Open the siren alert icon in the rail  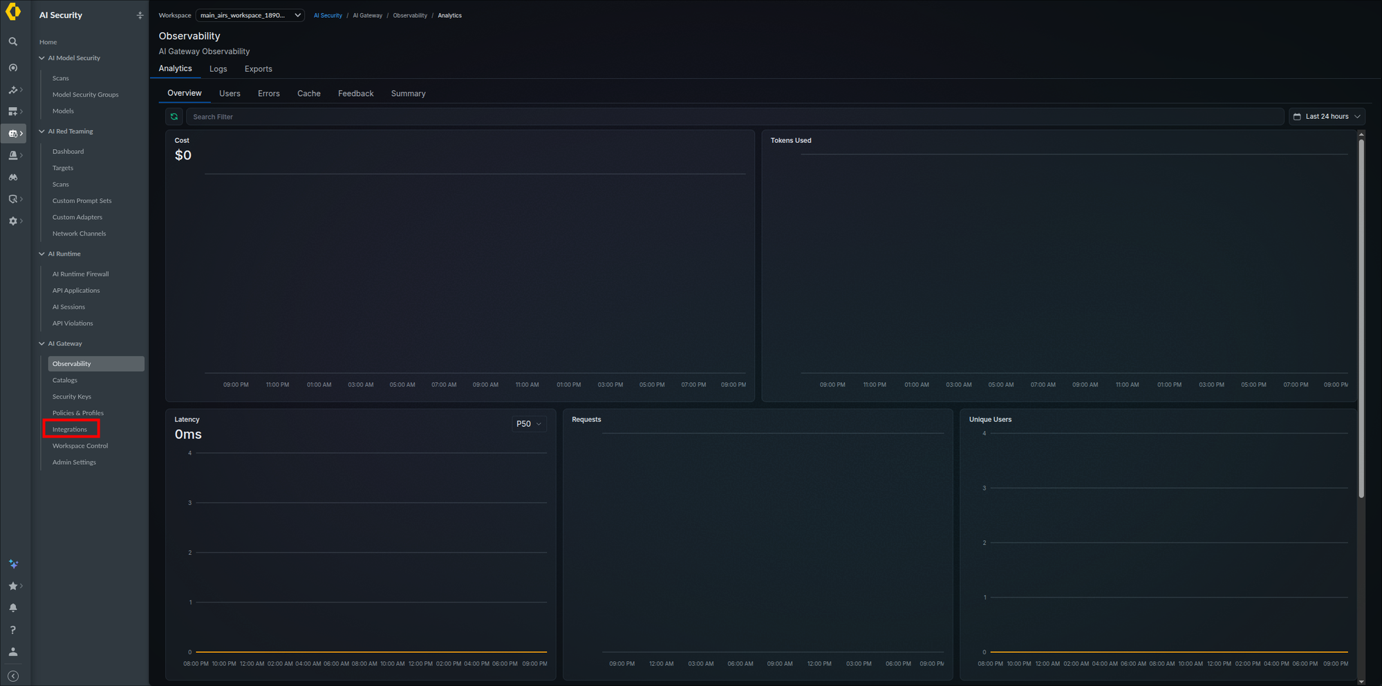click(13, 155)
